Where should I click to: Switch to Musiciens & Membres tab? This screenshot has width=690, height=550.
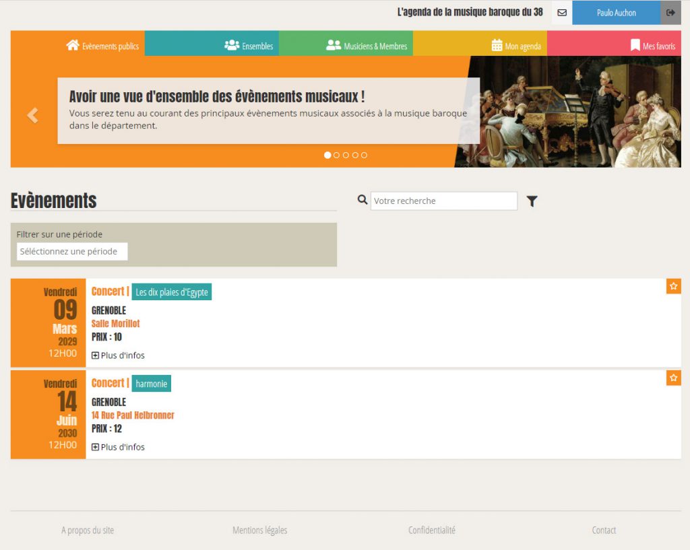367,46
